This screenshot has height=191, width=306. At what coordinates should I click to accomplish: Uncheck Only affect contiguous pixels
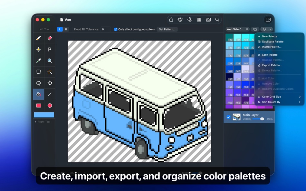pyautogui.click(x=116, y=29)
